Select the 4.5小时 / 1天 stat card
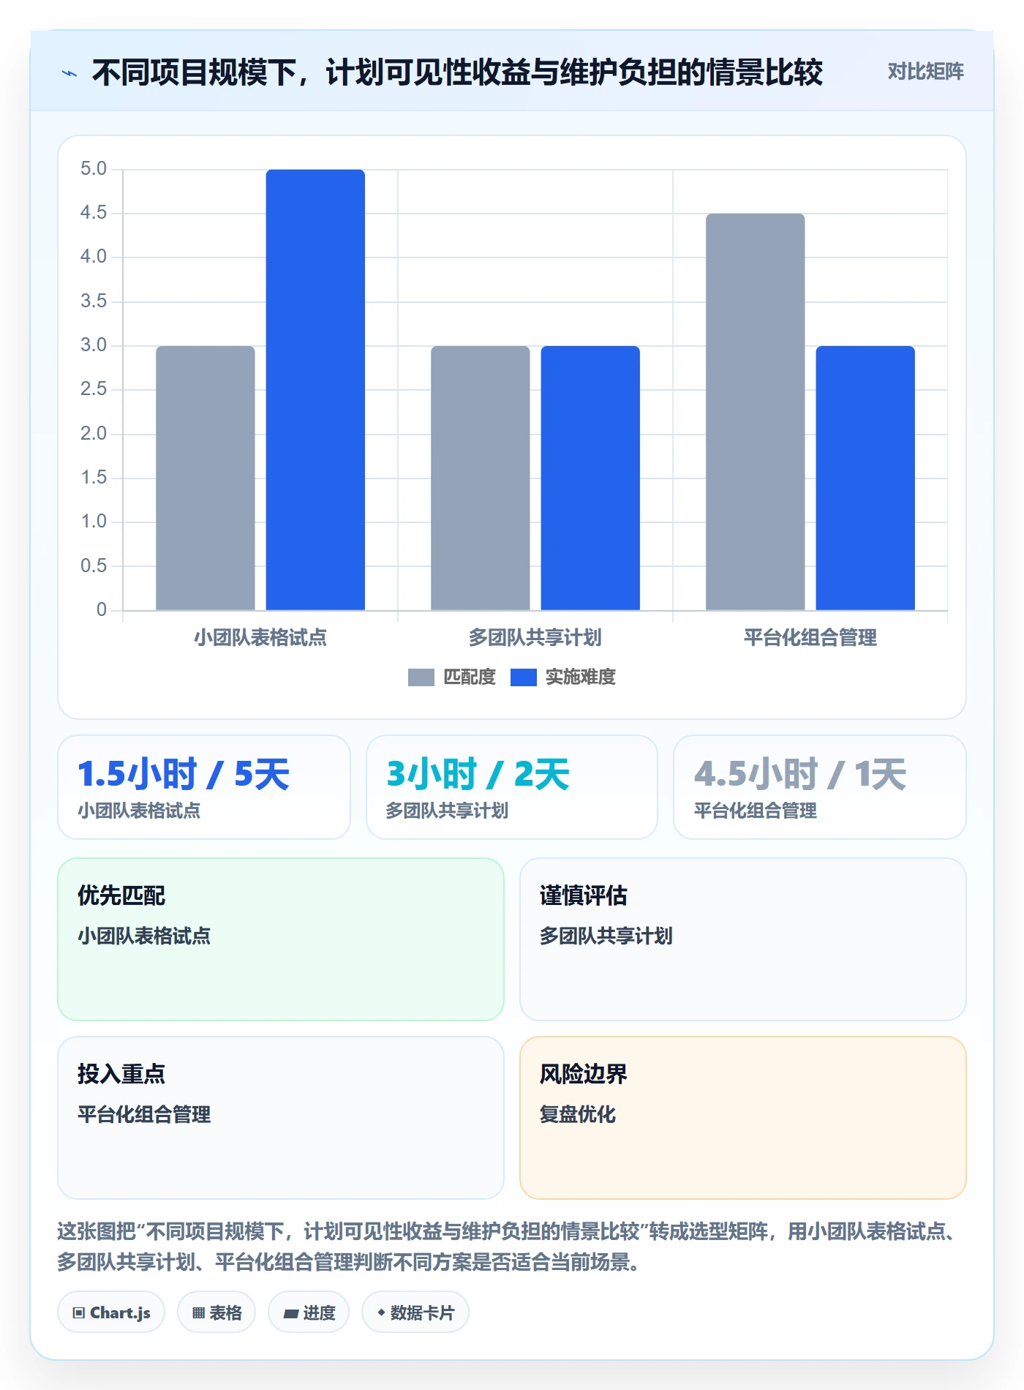Image resolution: width=1024 pixels, height=1390 pixels. pyautogui.click(x=820, y=787)
